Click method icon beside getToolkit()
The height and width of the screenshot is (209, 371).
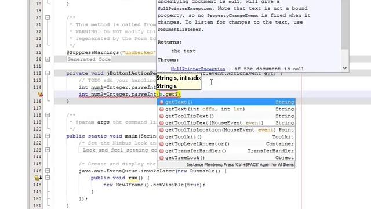(x=162, y=137)
